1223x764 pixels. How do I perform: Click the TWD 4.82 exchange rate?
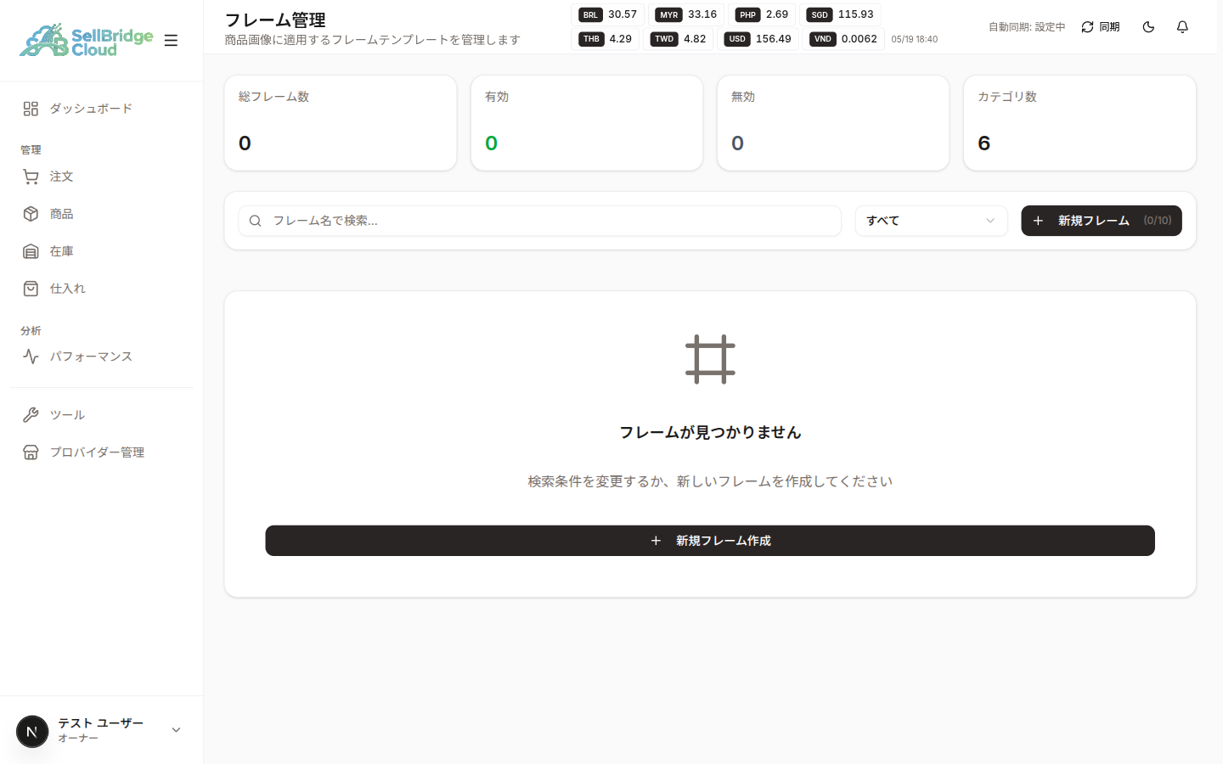tap(678, 39)
